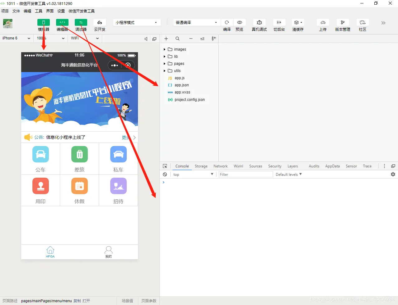The image size is (398, 305).
Task: Open the 100% zoom dropdown
Action: pos(50,38)
